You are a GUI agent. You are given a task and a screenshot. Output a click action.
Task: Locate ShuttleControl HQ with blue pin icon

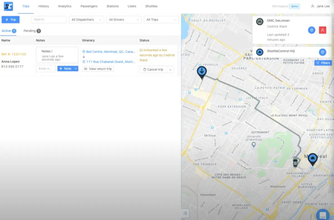pos(322,52)
